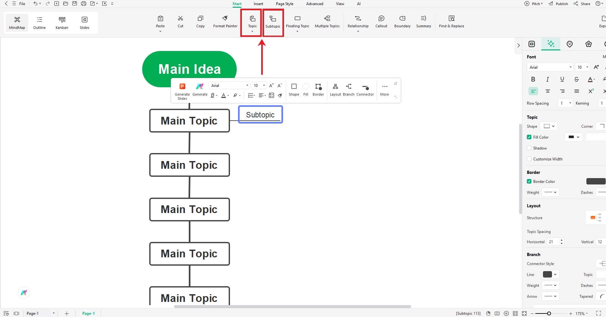606x317 pixels.
Task: Select the Page-1 tab at bottom
Action: point(88,313)
